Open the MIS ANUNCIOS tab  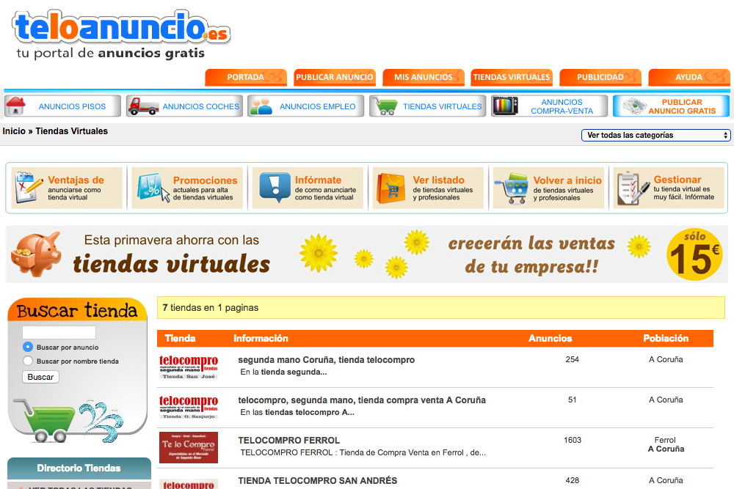(424, 77)
